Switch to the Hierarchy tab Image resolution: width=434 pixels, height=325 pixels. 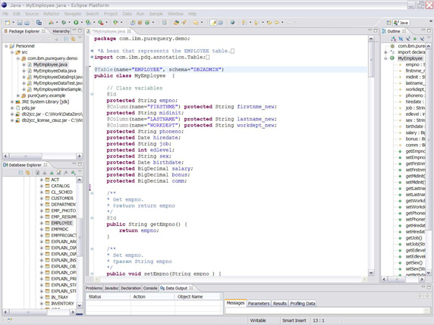pyautogui.click(x=61, y=31)
